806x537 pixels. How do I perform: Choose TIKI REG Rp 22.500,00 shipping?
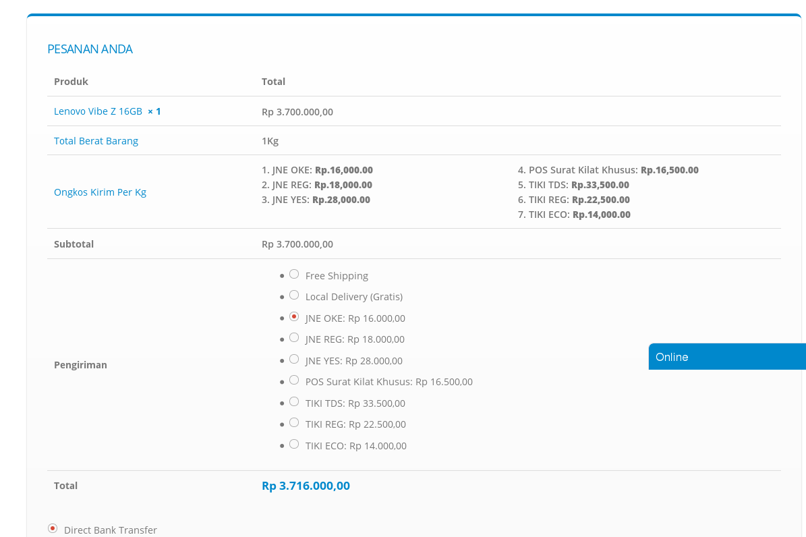click(294, 422)
